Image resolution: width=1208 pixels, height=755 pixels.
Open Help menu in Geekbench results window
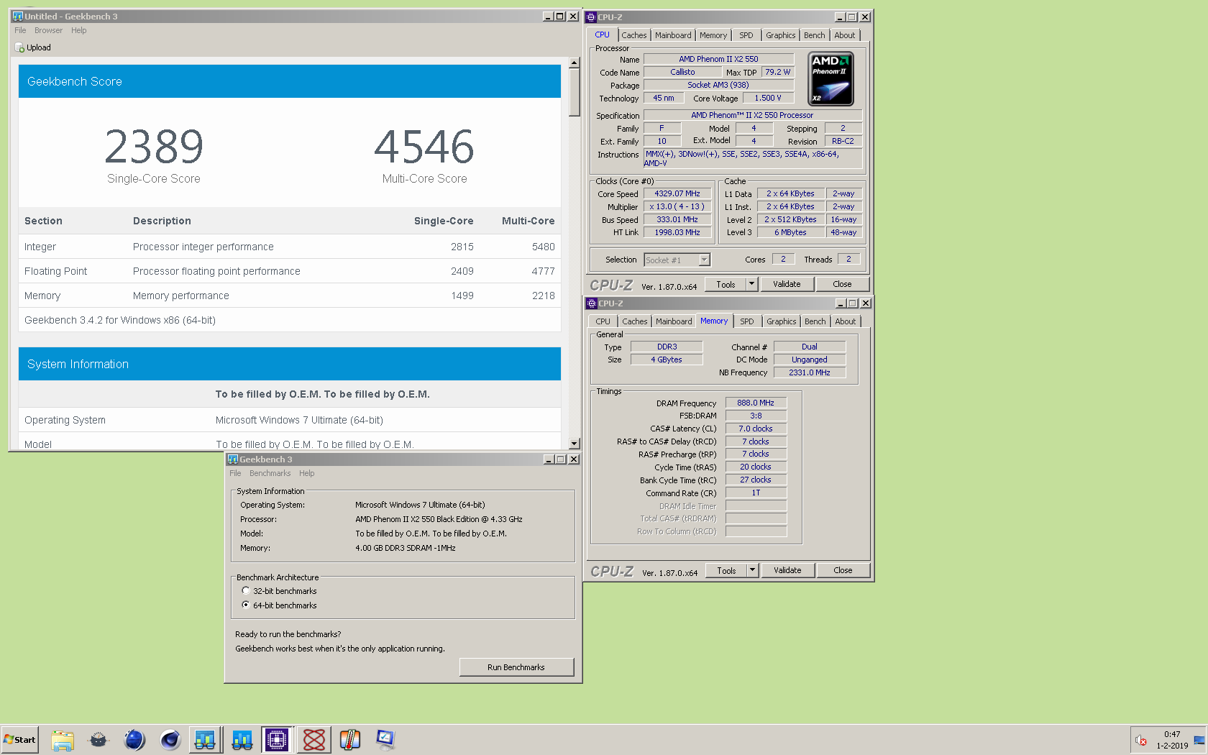click(78, 30)
